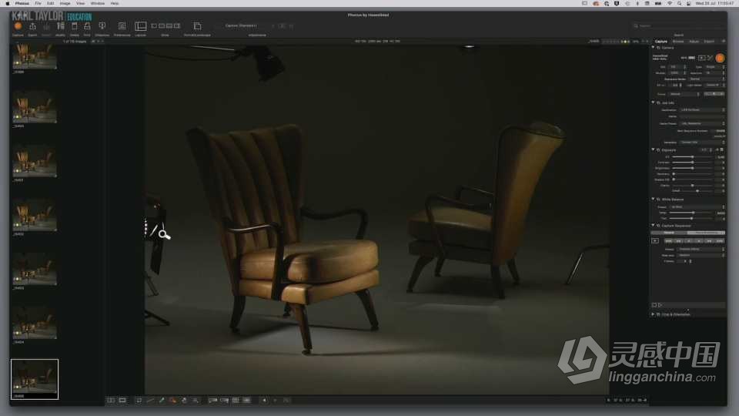The height and width of the screenshot is (416, 739).
Task: Switch to the Export tab
Action: 709,42
